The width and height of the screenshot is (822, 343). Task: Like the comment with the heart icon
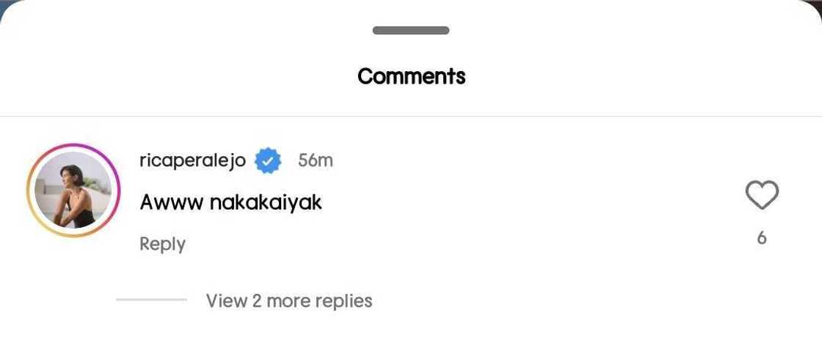[762, 196]
